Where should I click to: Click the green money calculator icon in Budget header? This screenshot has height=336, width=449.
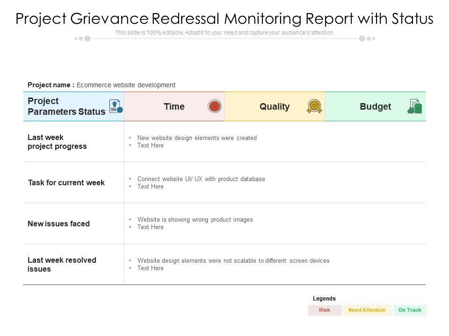[415, 106]
